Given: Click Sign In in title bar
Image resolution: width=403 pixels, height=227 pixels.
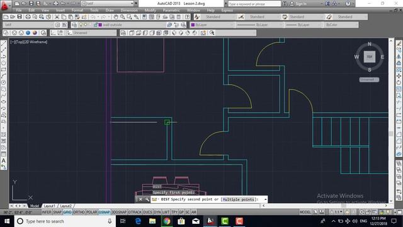Looking at the screenshot, I should pos(301,4).
